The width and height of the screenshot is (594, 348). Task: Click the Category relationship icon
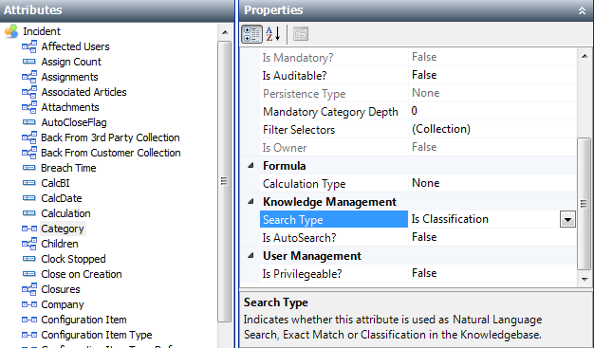tap(29, 229)
